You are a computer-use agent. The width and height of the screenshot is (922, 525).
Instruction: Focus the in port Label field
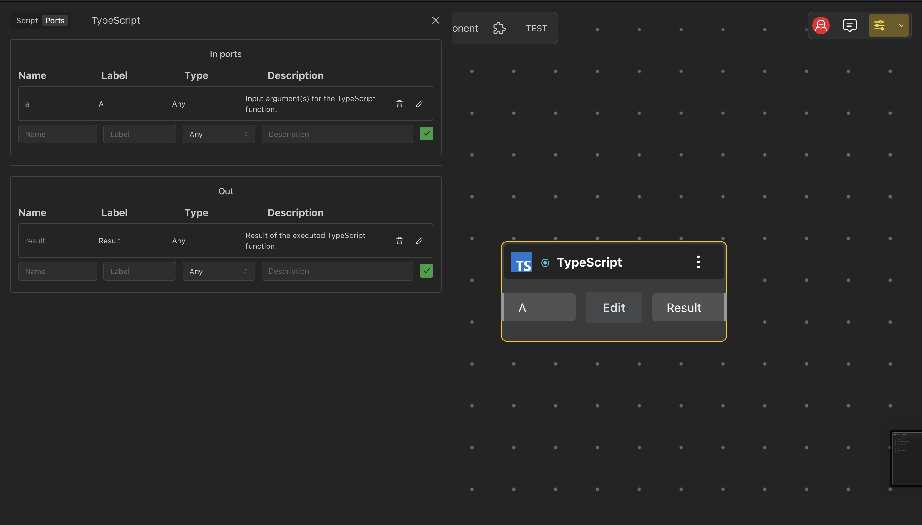(140, 134)
